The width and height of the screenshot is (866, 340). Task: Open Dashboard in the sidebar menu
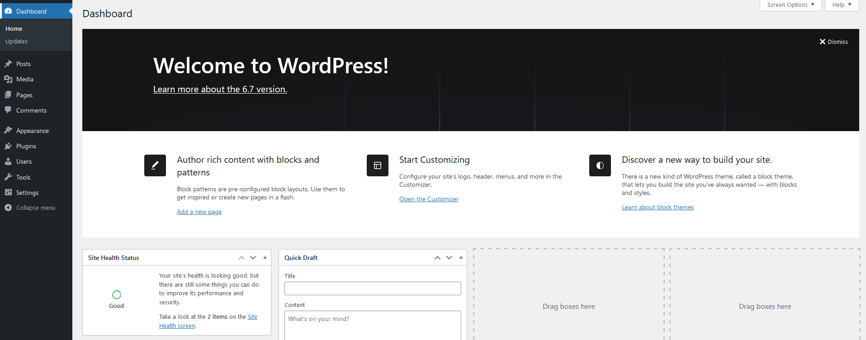pos(36,11)
